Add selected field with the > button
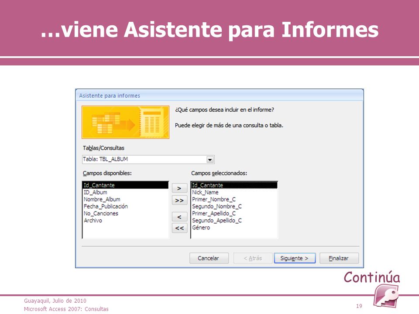This screenshot has height=314, width=419. (179, 188)
